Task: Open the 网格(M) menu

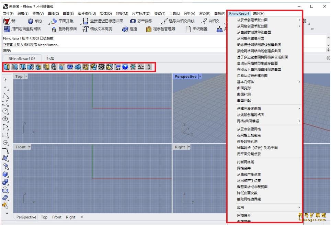Action: pos(123,13)
